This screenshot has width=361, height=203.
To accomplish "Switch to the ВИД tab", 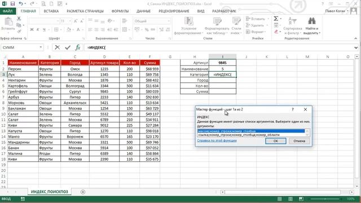I will (201, 11).
